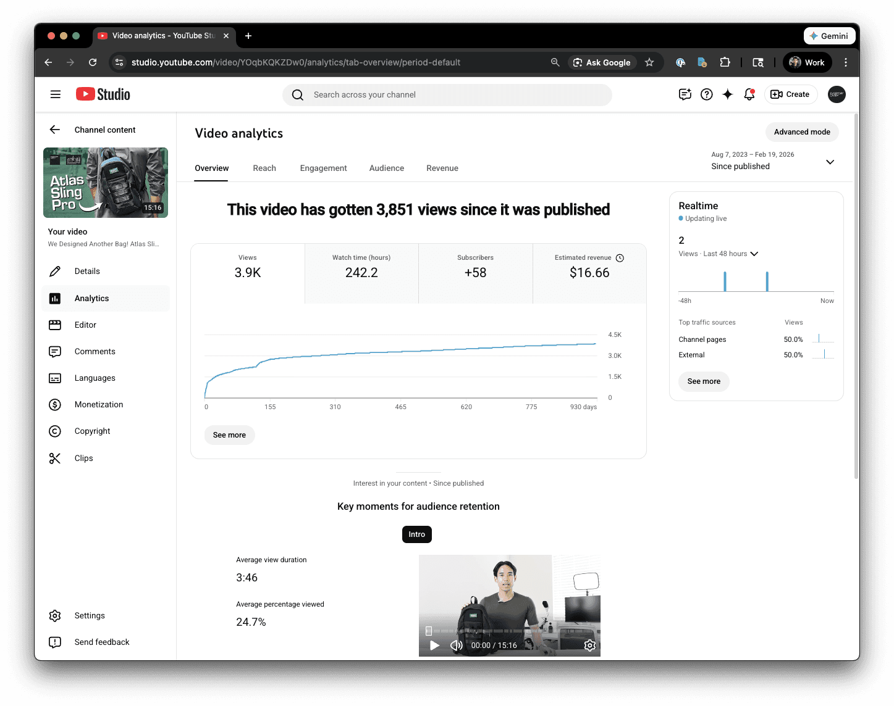Switch to the Reach tab
The width and height of the screenshot is (894, 706).
(x=264, y=168)
